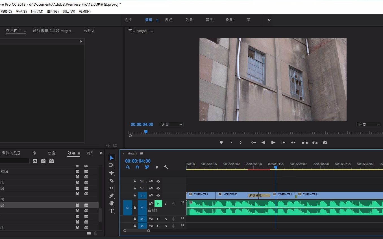Toggle V1 track output eye
The image size is (383, 239).
[158, 196]
